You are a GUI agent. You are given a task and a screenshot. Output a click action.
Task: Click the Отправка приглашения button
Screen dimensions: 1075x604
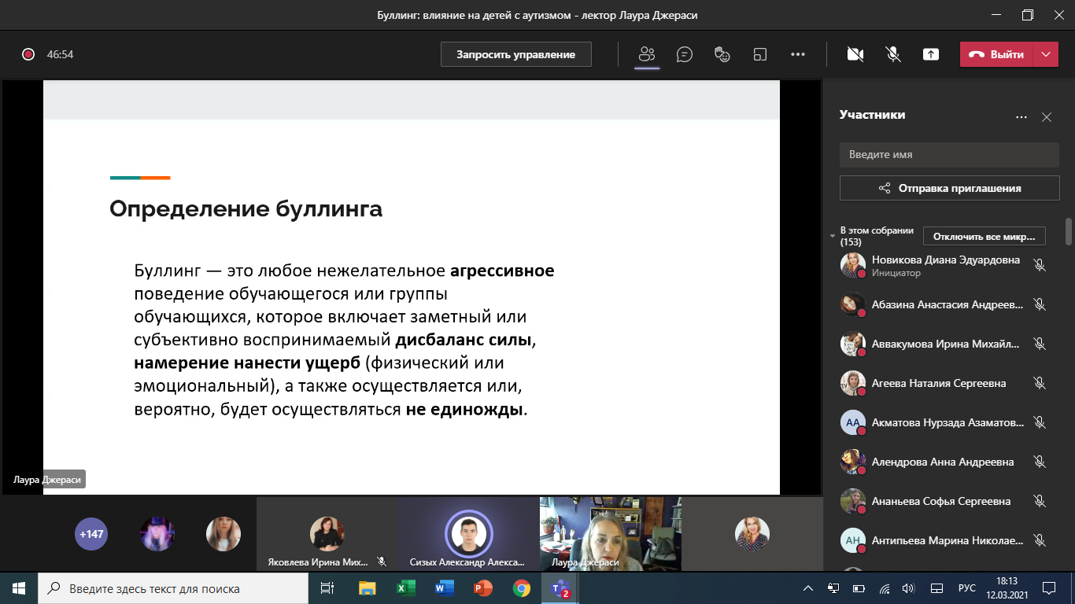(949, 188)
